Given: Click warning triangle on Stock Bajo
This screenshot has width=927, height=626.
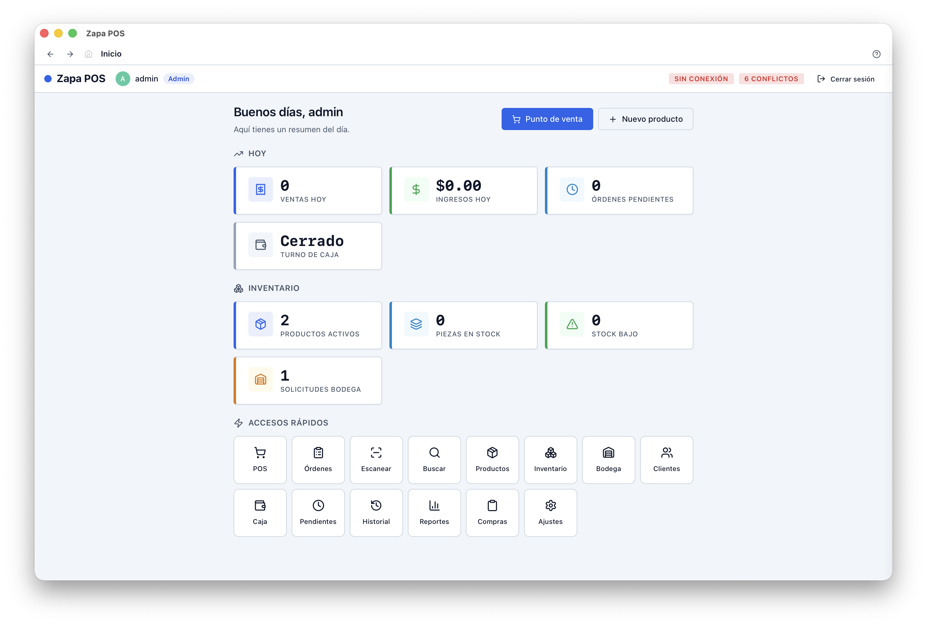Looking at the screenshot, I should click(x=572, y=324).
